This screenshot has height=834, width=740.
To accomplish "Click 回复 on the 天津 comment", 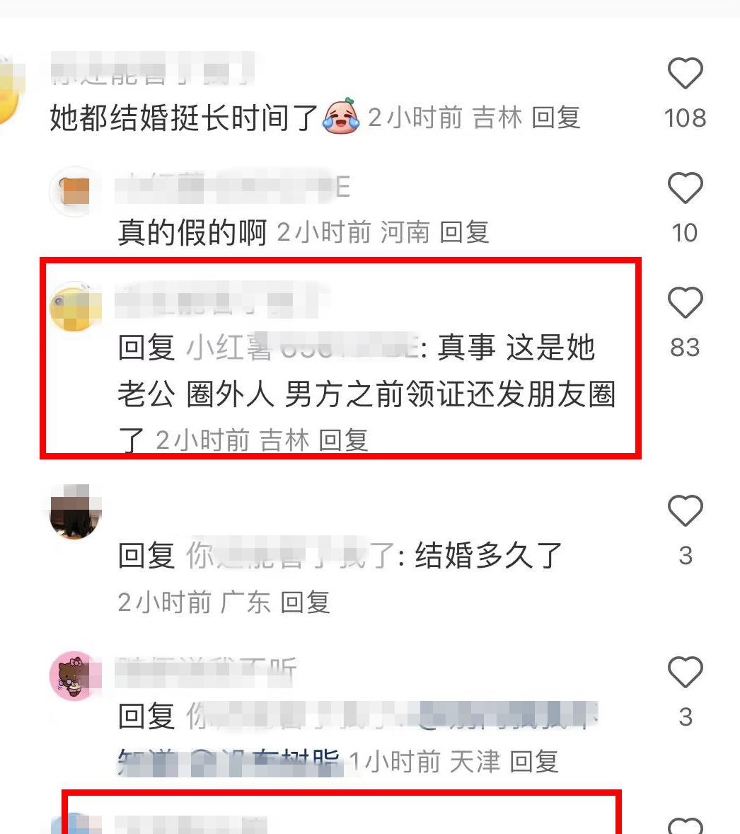I will click(x=533, y=762).
